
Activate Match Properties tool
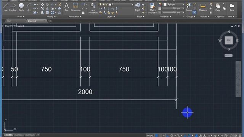click(152, 8)
